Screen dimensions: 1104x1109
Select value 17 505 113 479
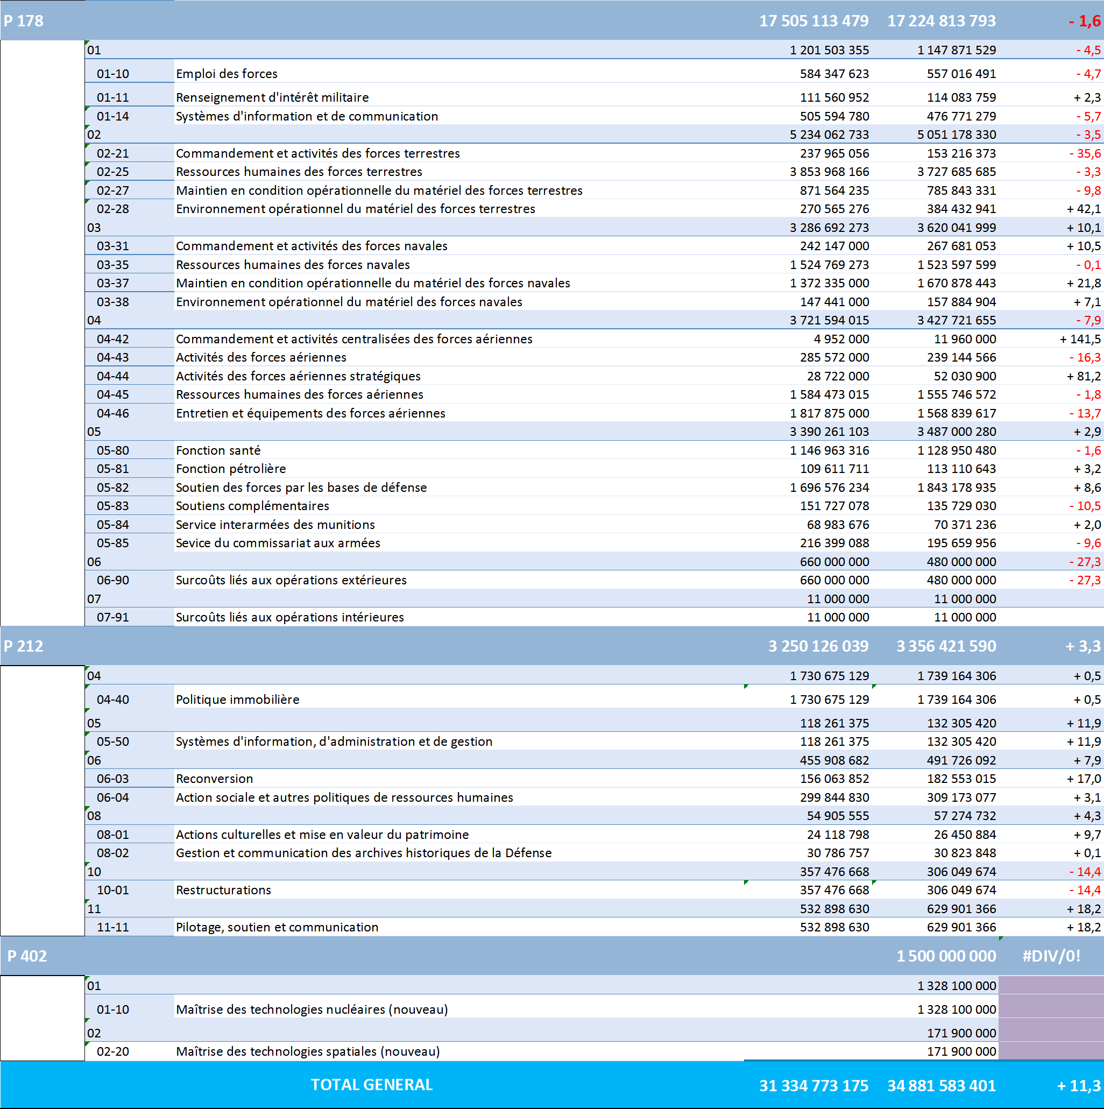tap(813, 21)
